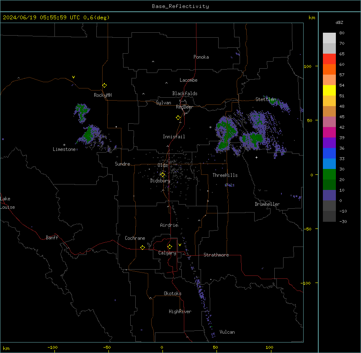The width and height of the screenshot is (361, 353).
Task: Click the green 20 dBZ legend swatch
Action: [x=329, y=174]
